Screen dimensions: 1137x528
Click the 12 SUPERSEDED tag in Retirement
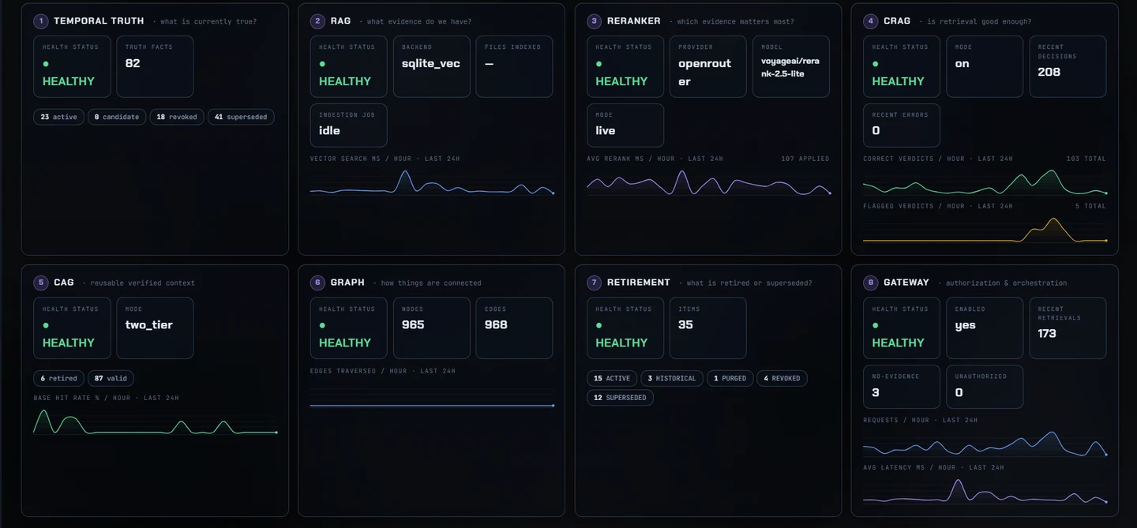pos(620,398)
